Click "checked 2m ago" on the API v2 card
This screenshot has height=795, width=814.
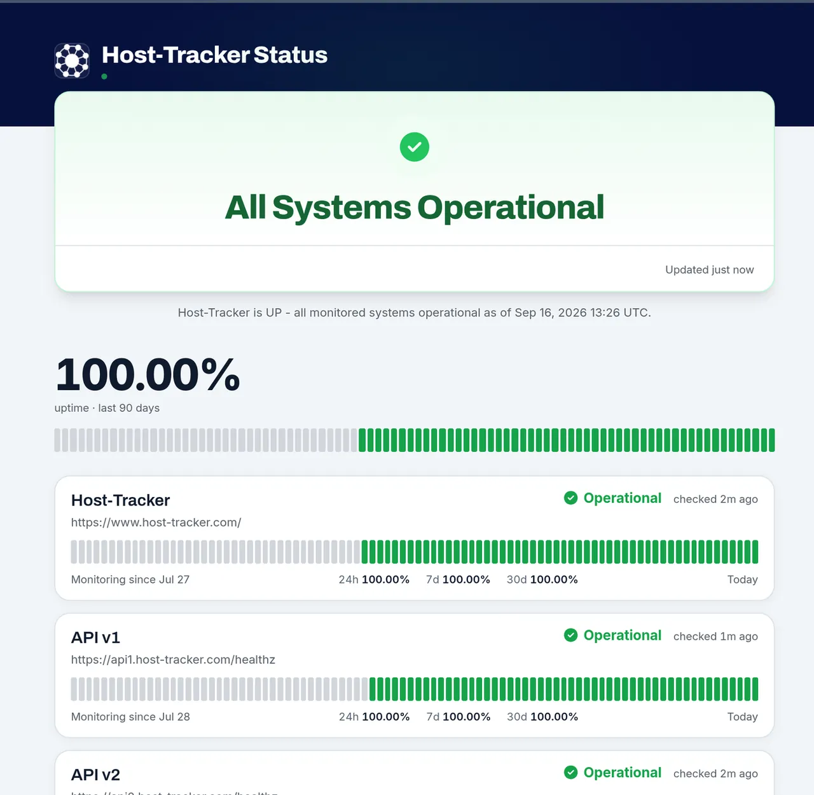(715, 773)
